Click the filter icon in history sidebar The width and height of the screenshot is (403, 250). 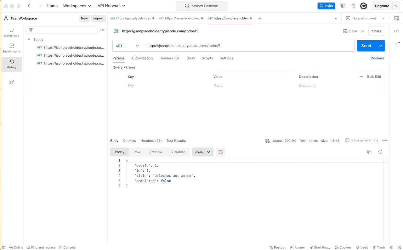pyautogui.click(x=31, y=30)
